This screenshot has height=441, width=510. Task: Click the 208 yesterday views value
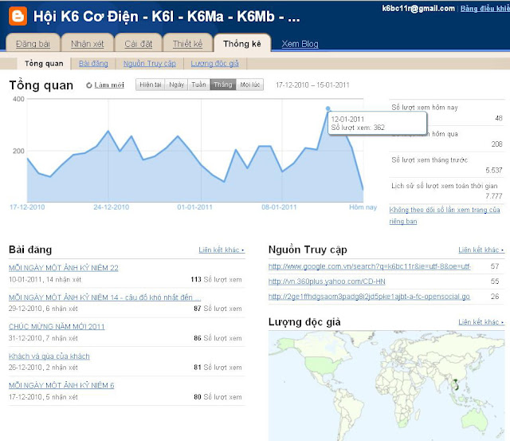coord(496,144)
